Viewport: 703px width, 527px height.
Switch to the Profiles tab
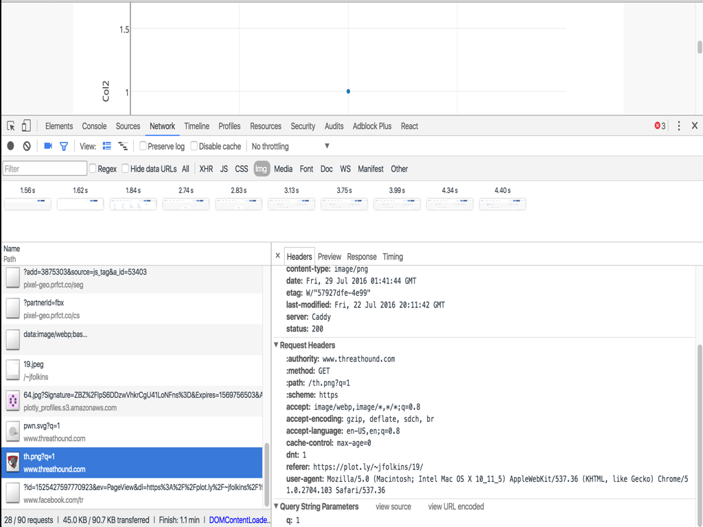point(229,126)
